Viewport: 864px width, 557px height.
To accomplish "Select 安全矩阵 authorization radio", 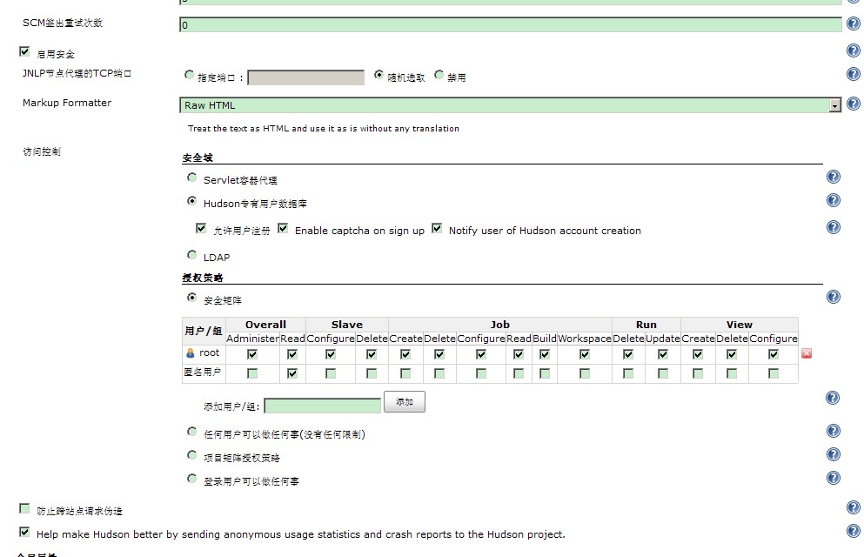I will pos(191,298).
